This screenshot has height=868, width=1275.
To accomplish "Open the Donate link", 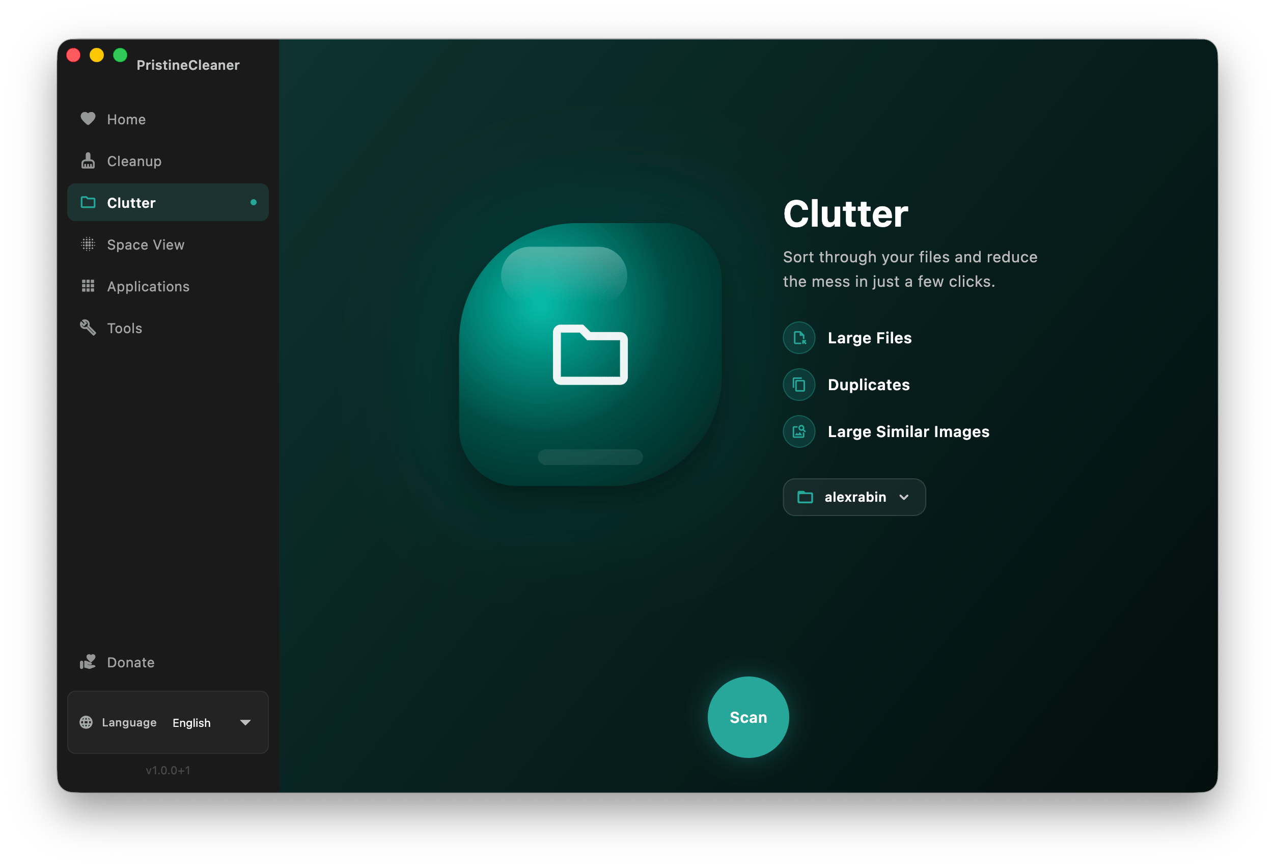I will (x=168, y=662).
